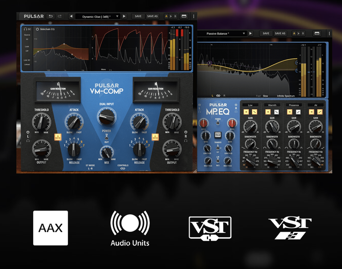Adjust the left ATTACK knob
Image resolution: width=342 pixels, height=269 pixels.
(74, 122)
